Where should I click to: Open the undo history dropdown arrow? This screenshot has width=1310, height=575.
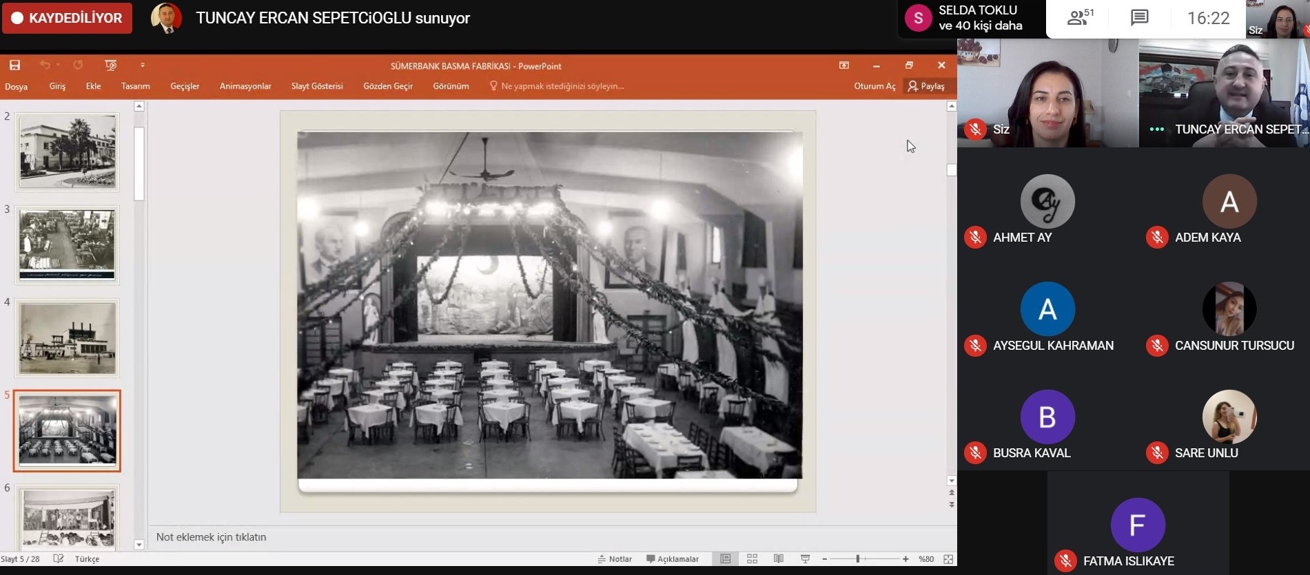pyautogui.click(x=59, y=65)
